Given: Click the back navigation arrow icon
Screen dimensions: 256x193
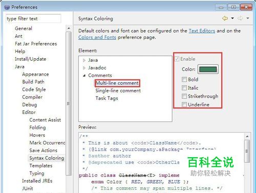Looking at the screenshot, I should click(x=225, y=18).
